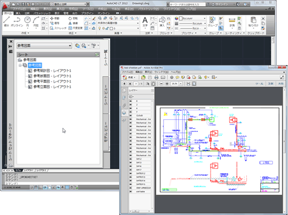The image size is (288, 215).
Task: Toggle visibility of wall-table layer
Action: click(x=131, y=192)
